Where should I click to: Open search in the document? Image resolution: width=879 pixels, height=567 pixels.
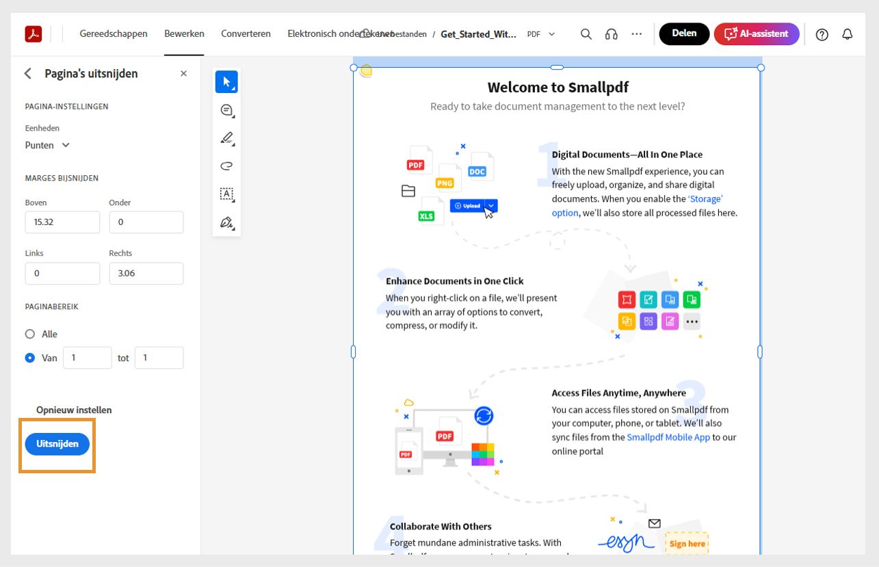pyautogui.click(x=586, y=33)
